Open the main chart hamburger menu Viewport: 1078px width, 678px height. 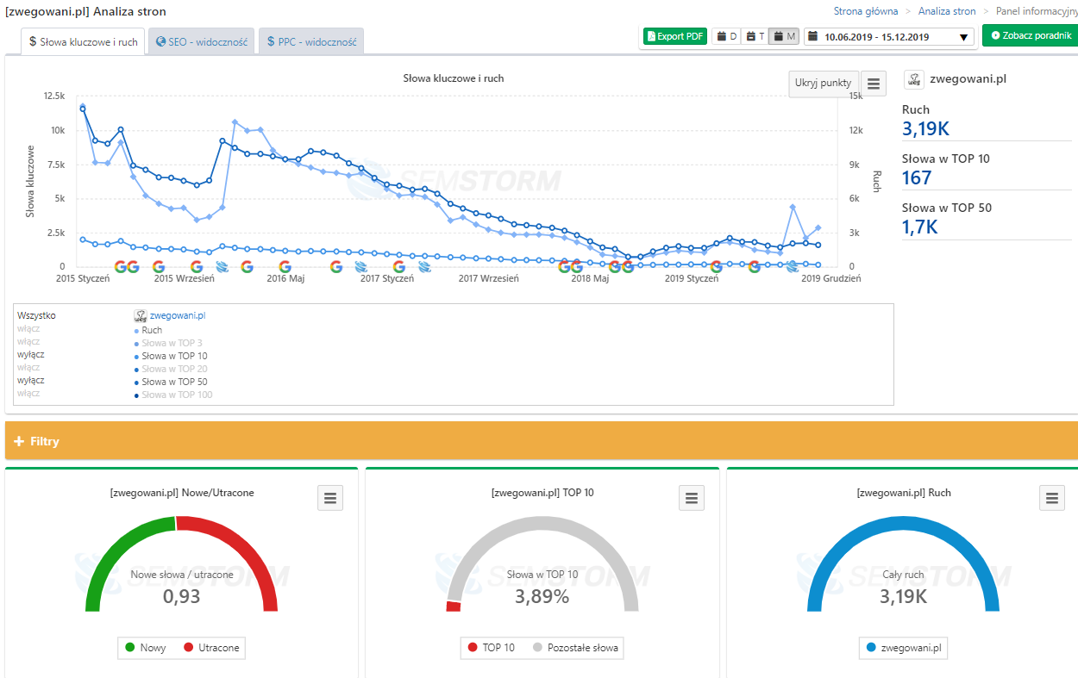[x=874, y=84]
